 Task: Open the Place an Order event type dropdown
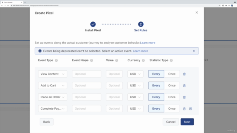pyautogui.click(x=53, y=97)
